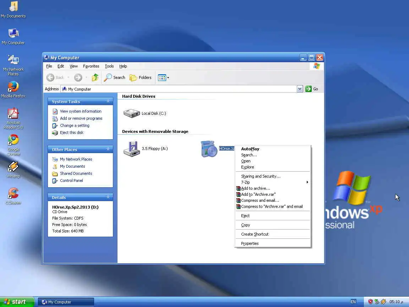Launch Mozilla Firefox desktop shortcut

point(13,90)
